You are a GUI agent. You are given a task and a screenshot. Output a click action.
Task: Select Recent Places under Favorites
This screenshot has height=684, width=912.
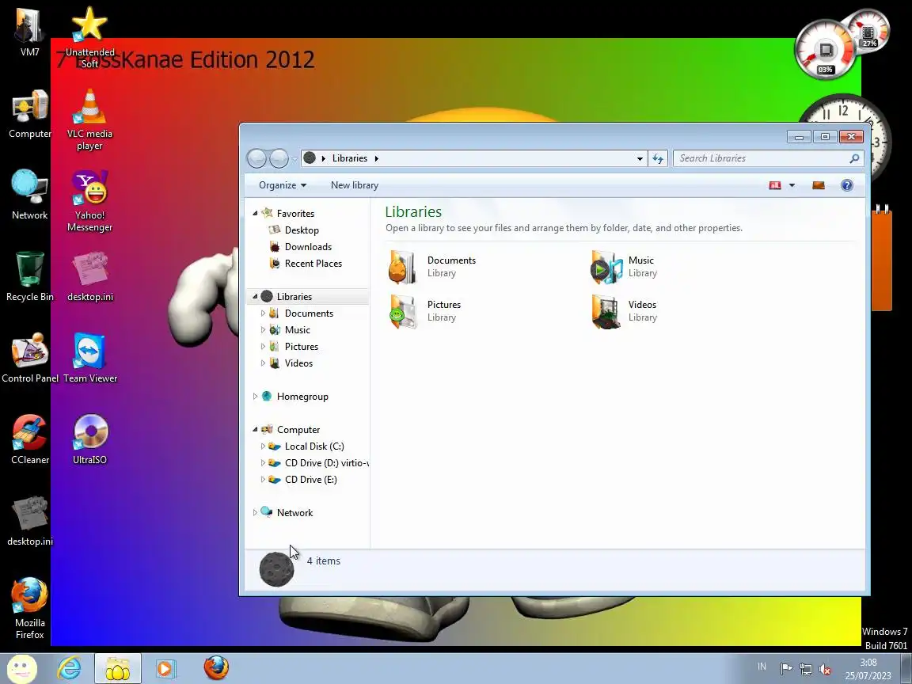(313, 264)
